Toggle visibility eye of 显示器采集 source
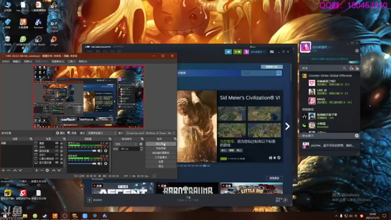Viewport: 391px width, 220px height. pyautogui.click(x=57, y=163)
